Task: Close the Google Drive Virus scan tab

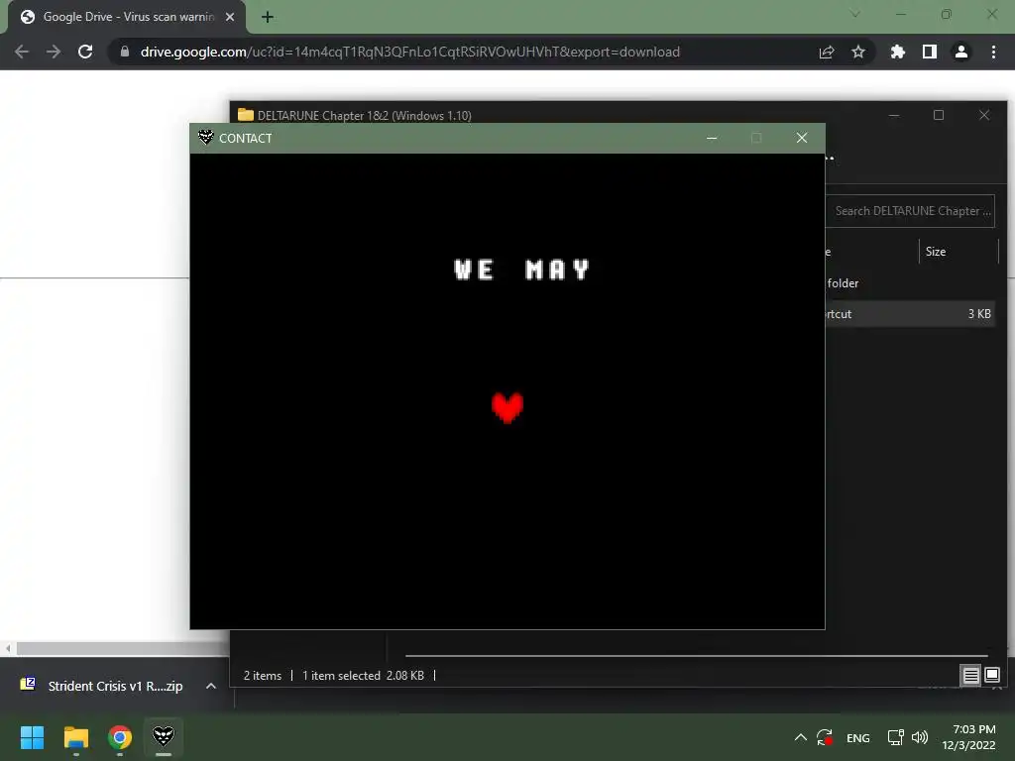Action: pos(230,17)
